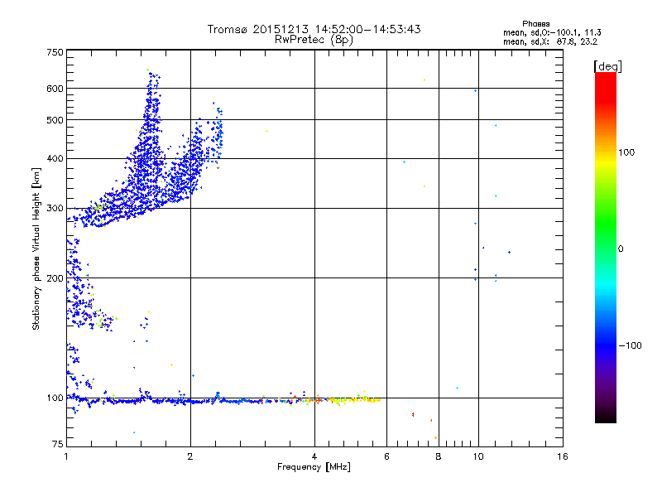
Task: Click the plot title 'Tromsø 20151213 14:52:00-14:53:43'
Action: point(314,29)
